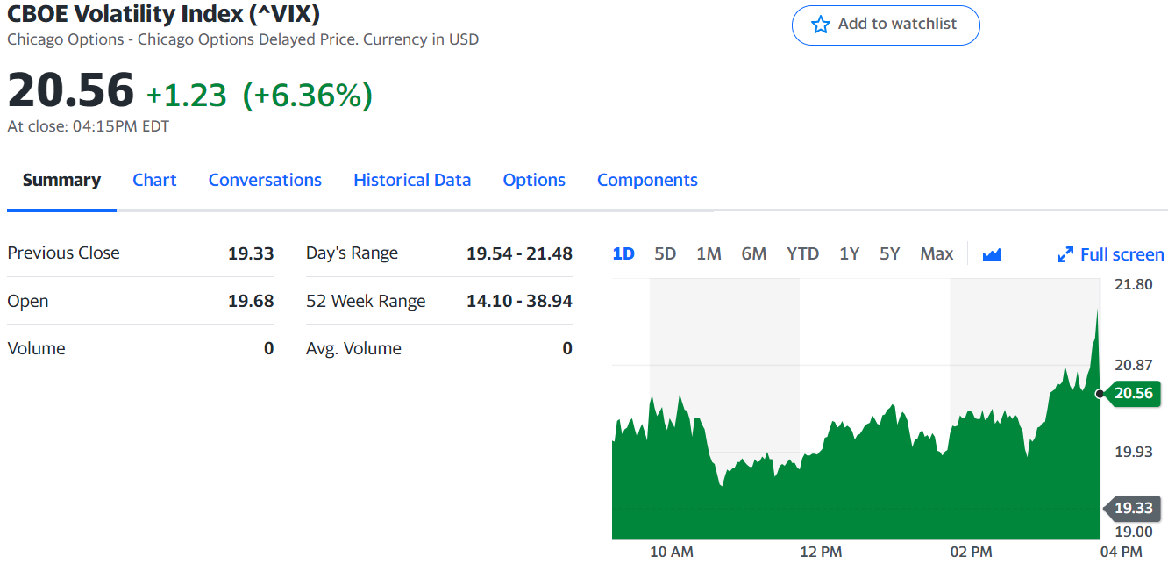Click the Full screen link text

[1122, 254]
